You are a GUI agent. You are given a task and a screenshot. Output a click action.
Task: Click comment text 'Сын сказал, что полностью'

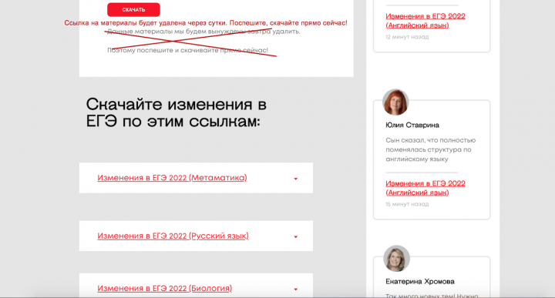pos(430,140)
